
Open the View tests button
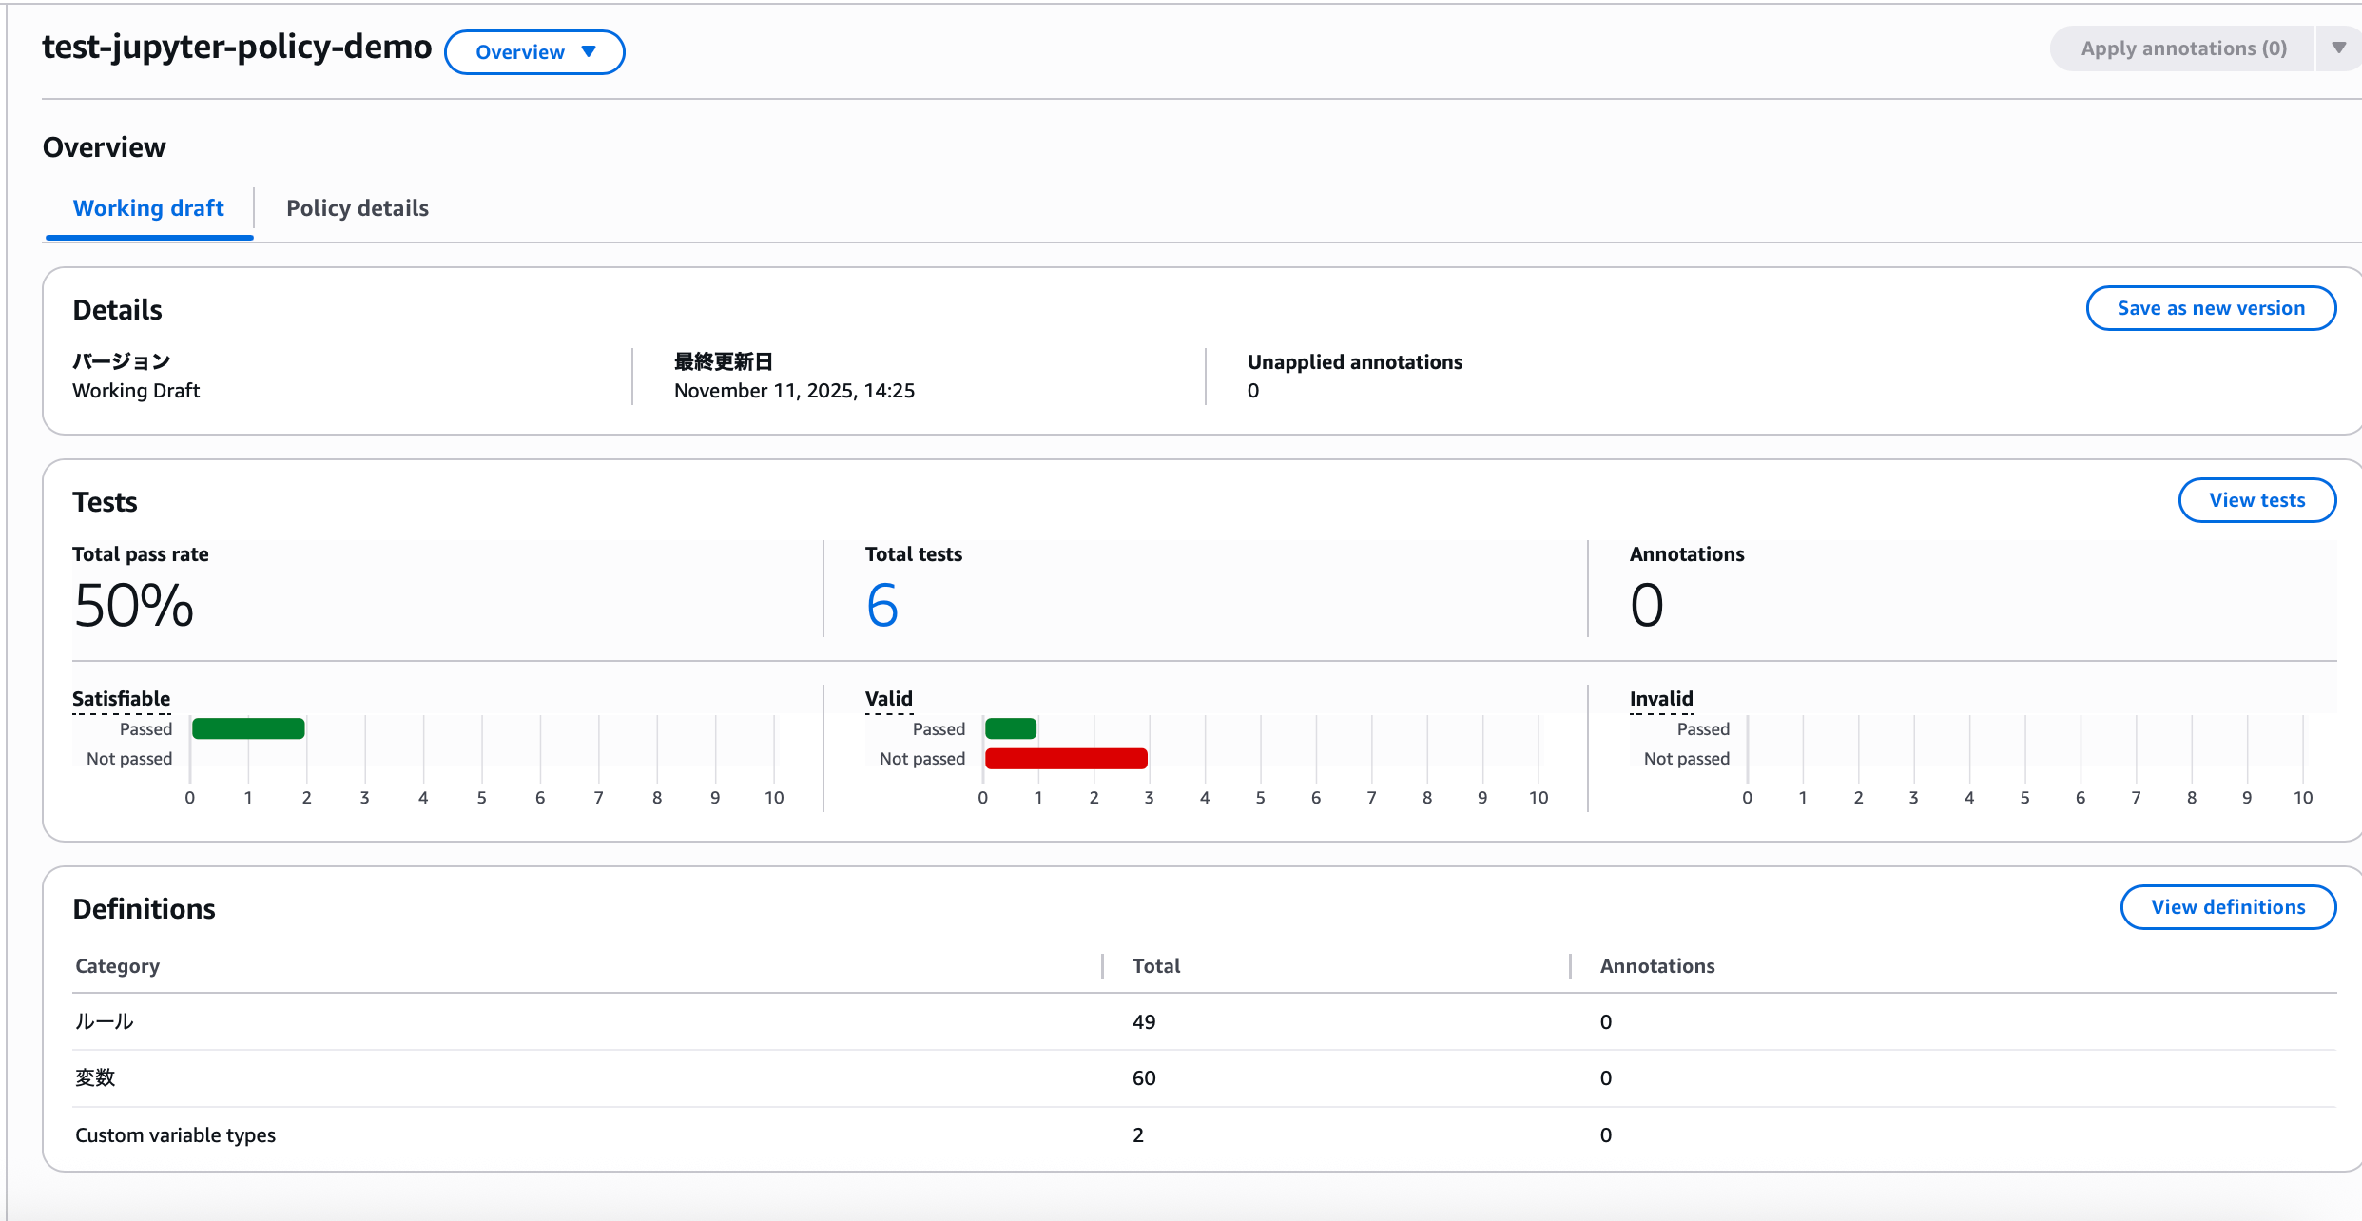pyautogui.click(x=2256, y=500)
